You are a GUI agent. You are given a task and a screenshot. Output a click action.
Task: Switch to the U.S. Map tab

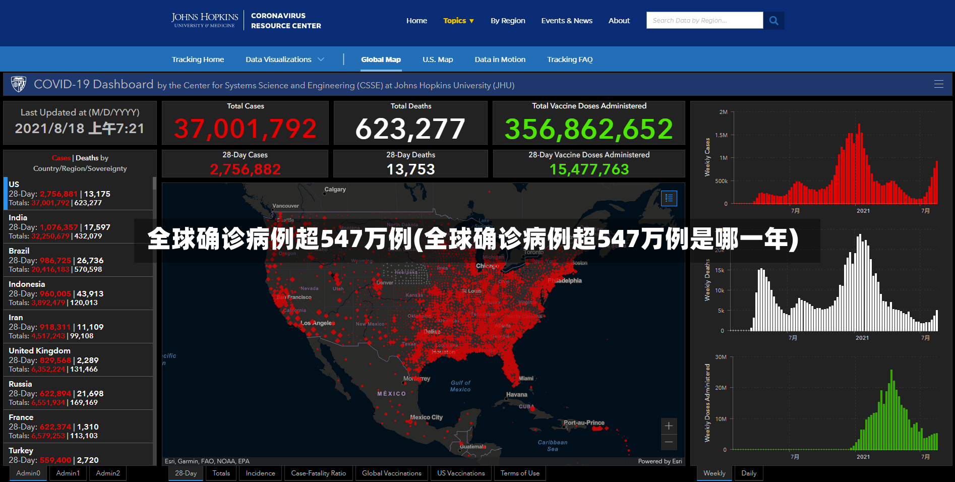point(438,59)
